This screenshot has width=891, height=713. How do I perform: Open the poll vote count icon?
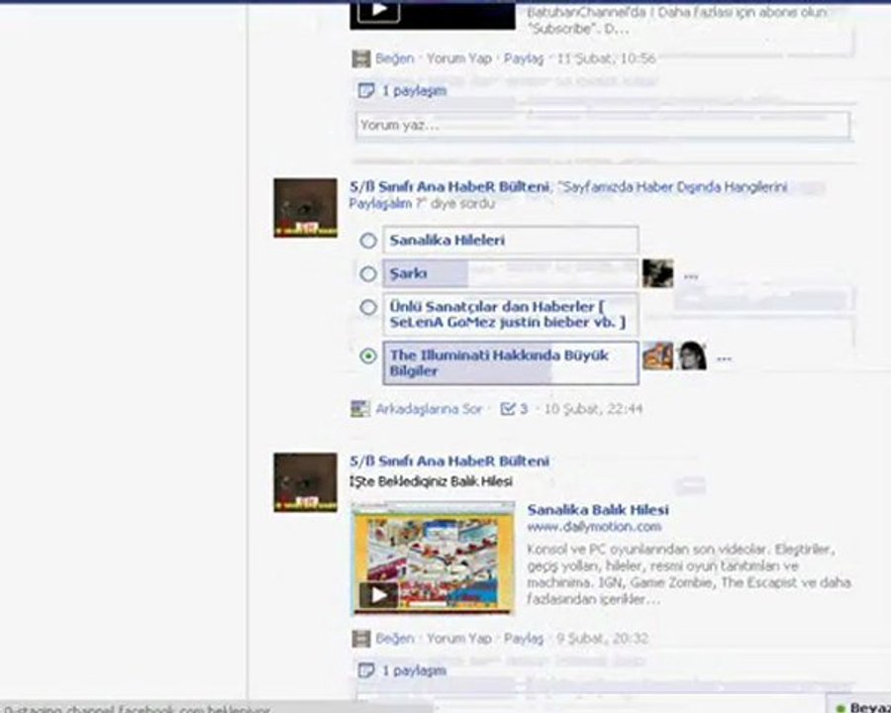click(508, 408)
